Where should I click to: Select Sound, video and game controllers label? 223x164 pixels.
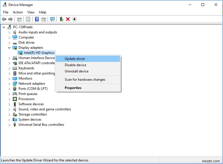(x=45, y=109)
